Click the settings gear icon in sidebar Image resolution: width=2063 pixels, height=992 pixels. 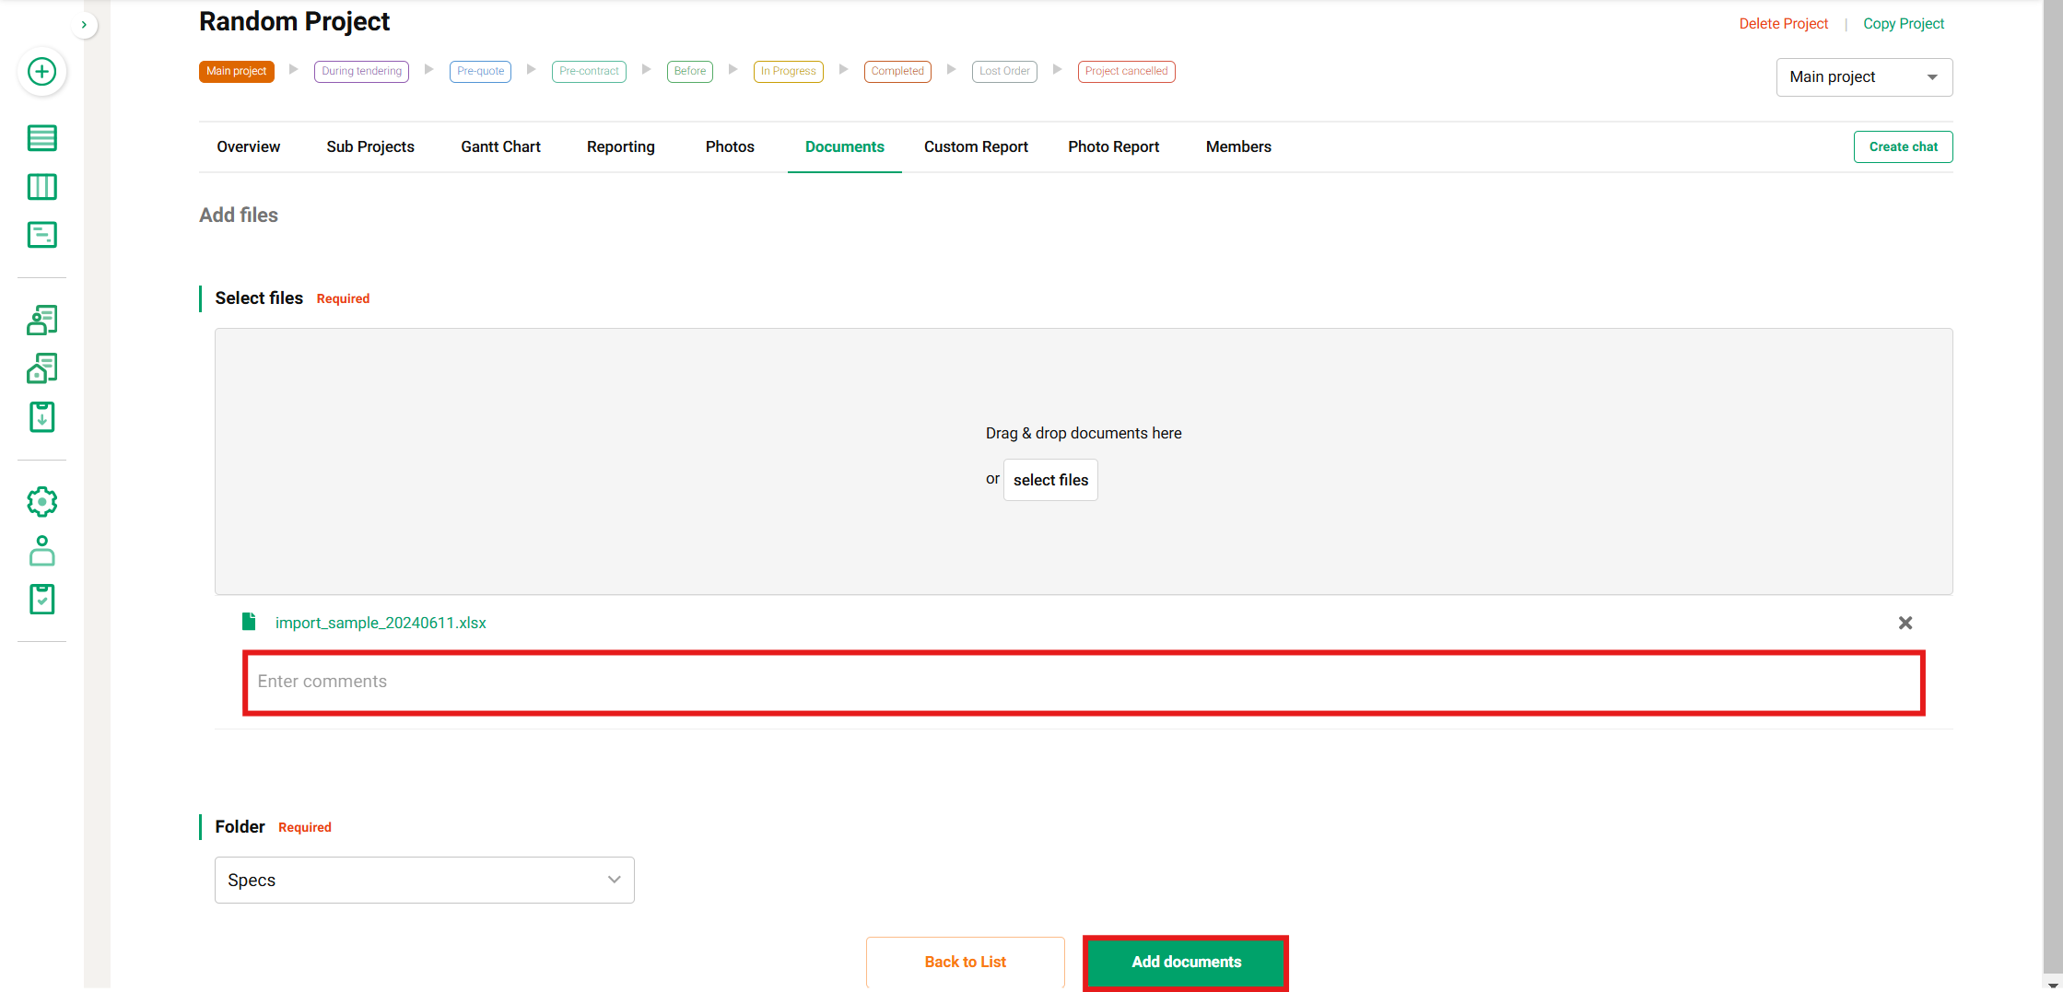point(41,502)
